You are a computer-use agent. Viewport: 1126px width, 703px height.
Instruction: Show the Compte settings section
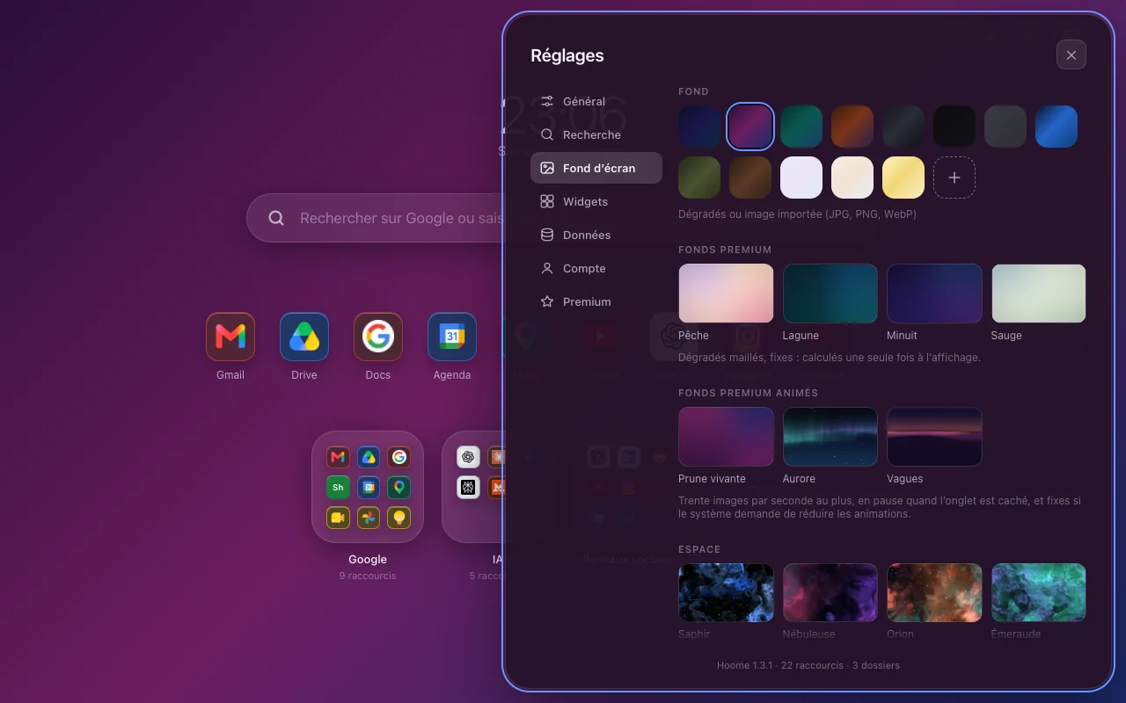596,268
